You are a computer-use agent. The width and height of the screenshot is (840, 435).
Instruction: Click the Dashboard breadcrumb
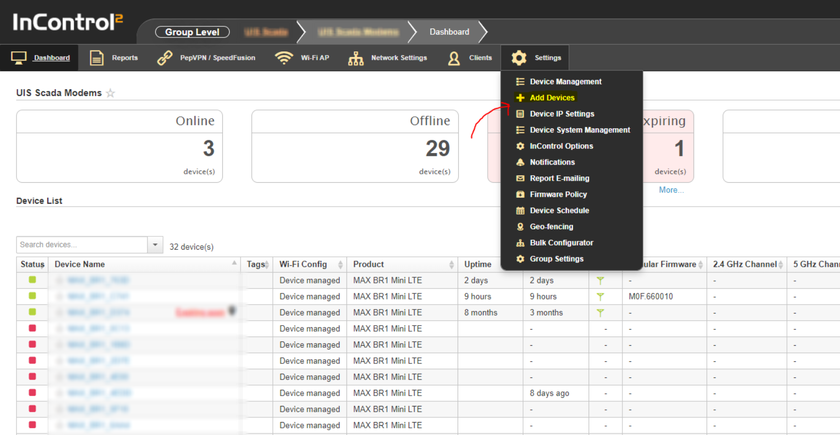click(x=449, y=32)
